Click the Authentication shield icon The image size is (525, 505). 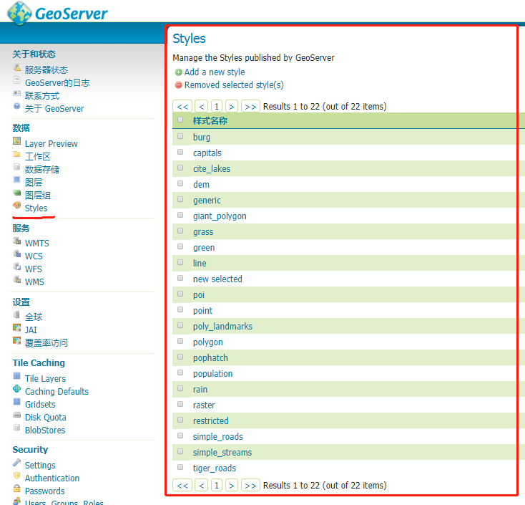tap(16, 475)
